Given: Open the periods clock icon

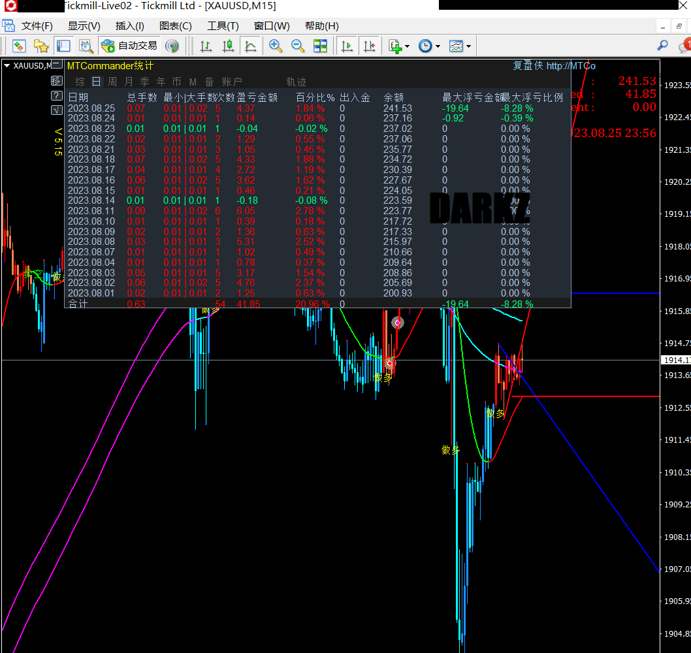Looking at the screenshot, I should (425, 46).
